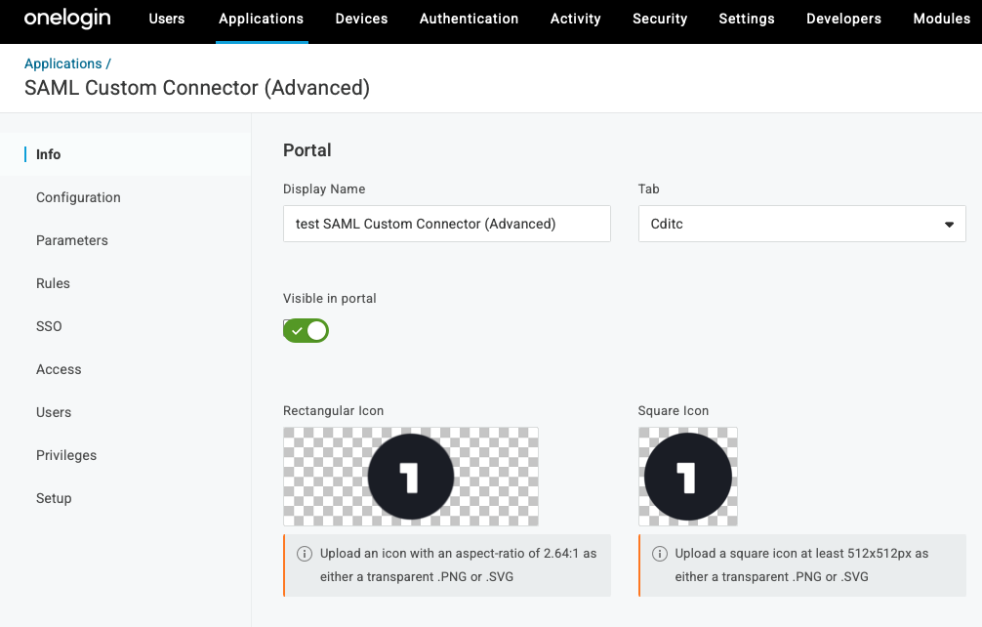Click the rectangular icon preview image
This screenshot has width=982, height=627.
pos(410,477)
